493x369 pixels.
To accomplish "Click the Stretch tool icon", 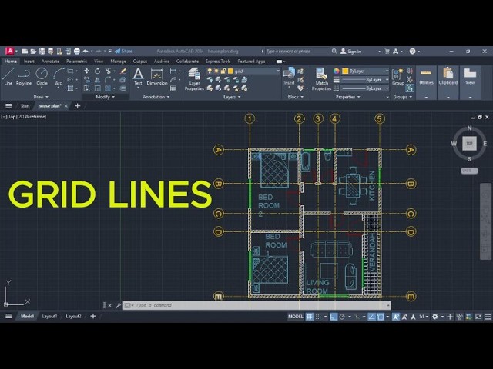I will click(87, 88).
